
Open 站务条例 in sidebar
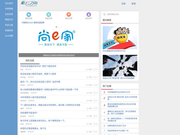9,14
